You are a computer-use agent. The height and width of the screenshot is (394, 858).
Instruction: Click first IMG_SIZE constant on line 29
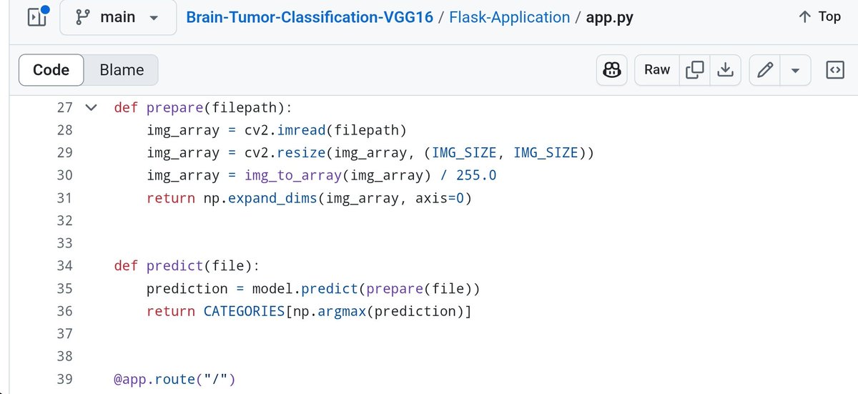tap(464, 153)
